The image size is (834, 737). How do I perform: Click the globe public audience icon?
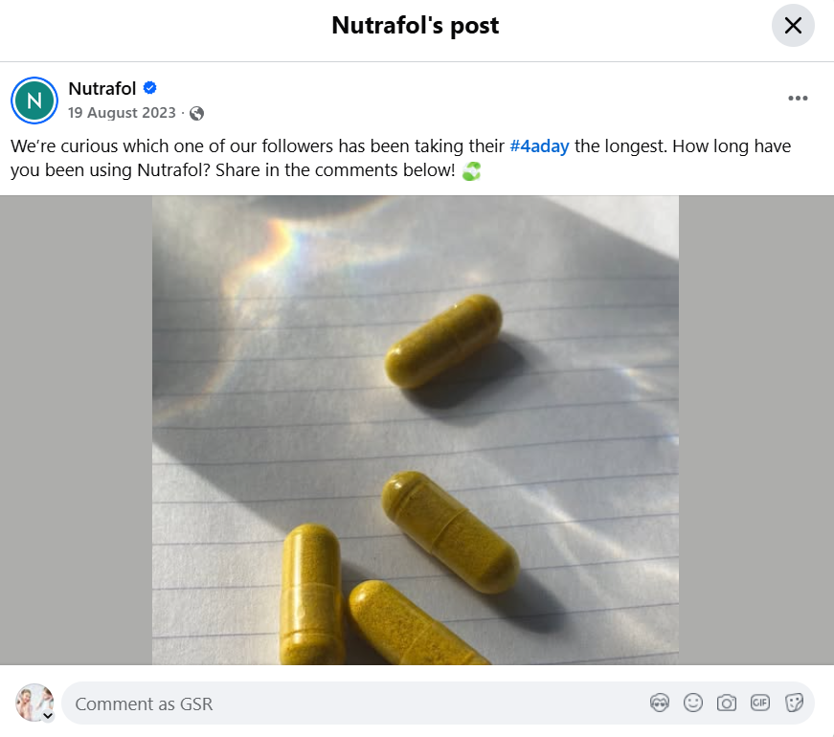[x=197, y=113]
